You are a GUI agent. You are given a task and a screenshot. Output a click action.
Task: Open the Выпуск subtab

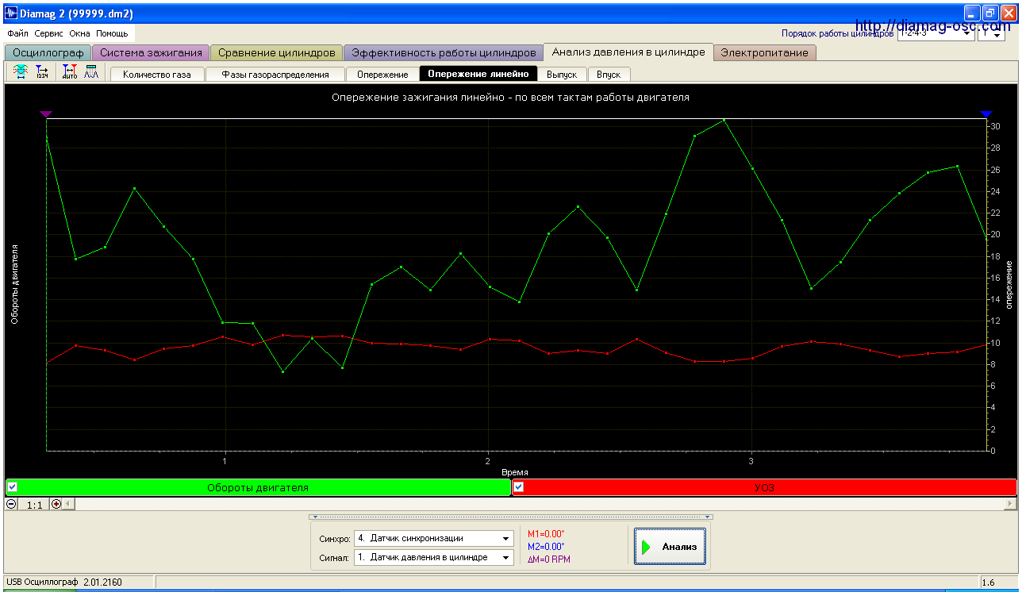click(x=563, y=75)
